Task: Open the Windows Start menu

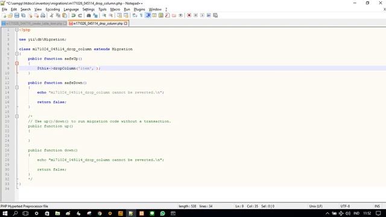Action: (x=5, y=213)
